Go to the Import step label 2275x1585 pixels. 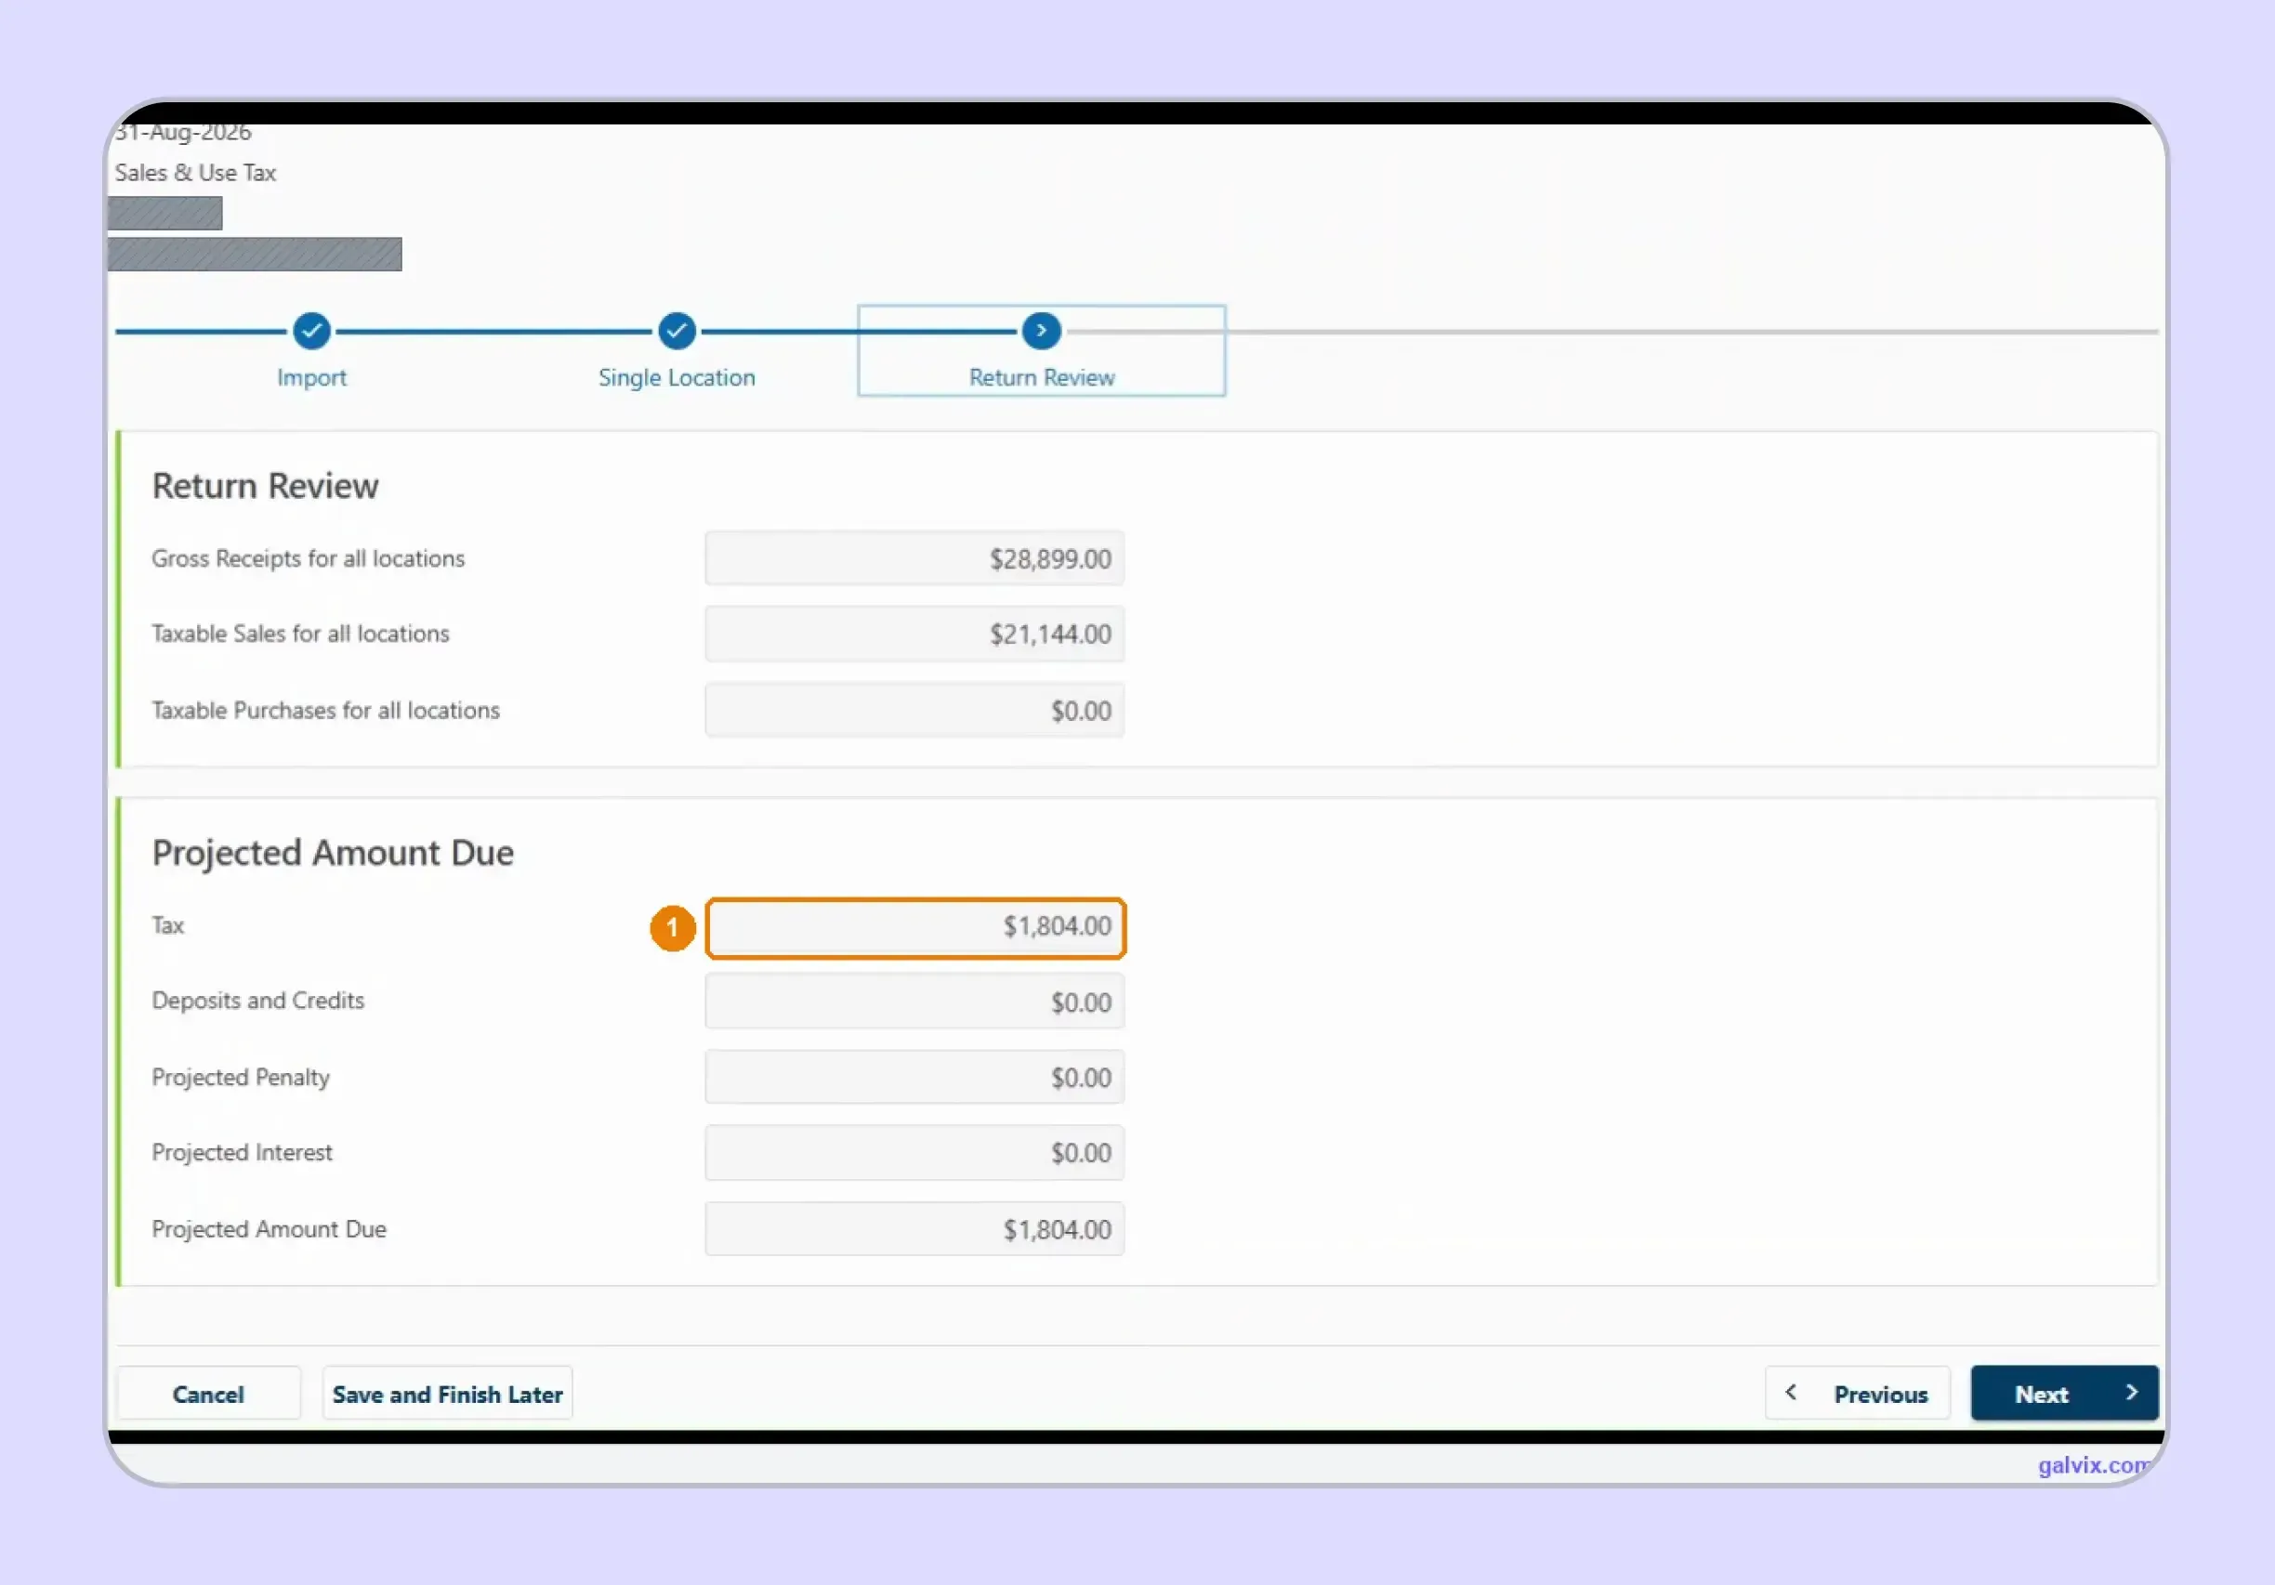[311, 377]
